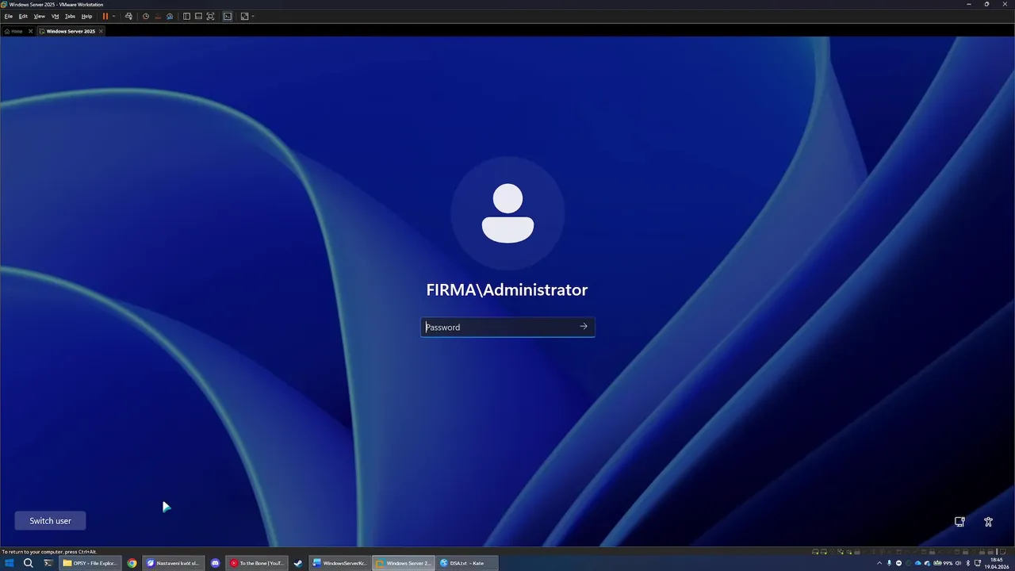
Task: Open the Tabs menu
Action: pyautogui.click(x=70, y=16)
